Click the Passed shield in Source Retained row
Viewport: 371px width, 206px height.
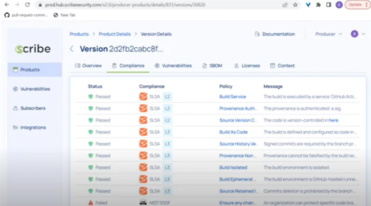(x=91, y=191)
